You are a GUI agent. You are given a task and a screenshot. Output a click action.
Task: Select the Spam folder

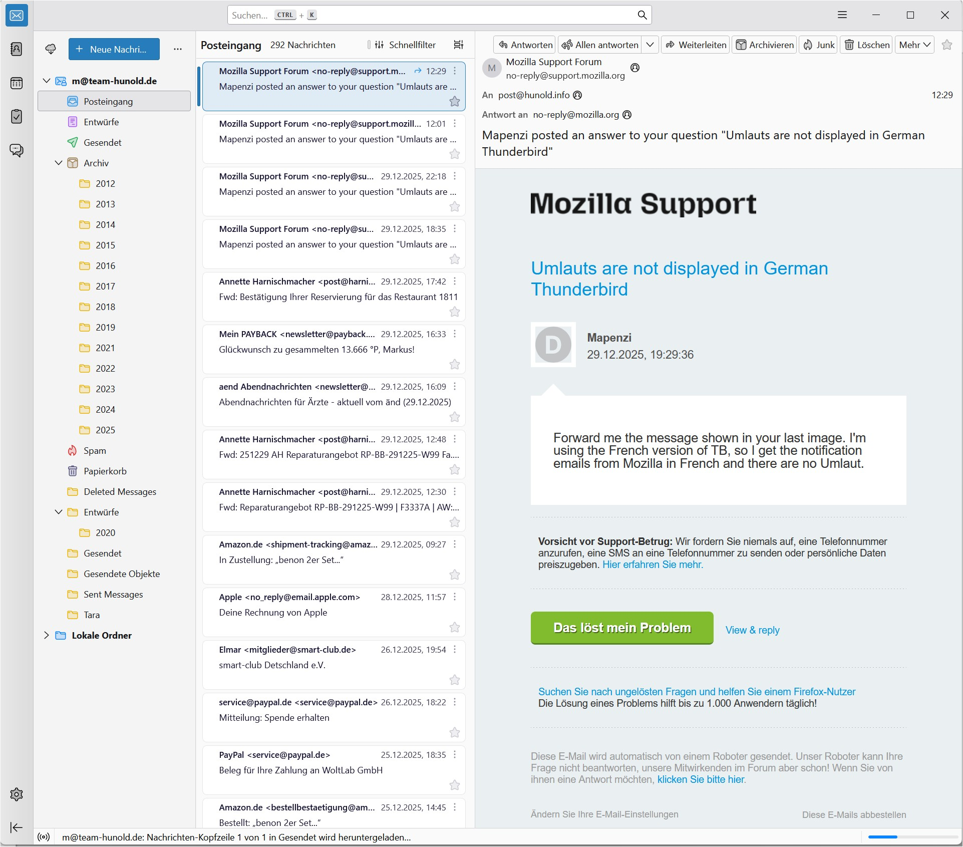(x=95, y=451)
